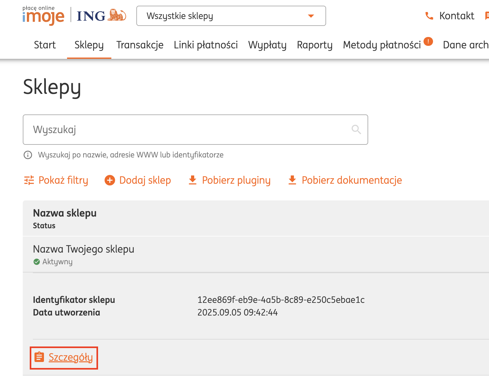Toggle filters with Pokaż filtry
Image resolution: width=489 pixels, height=380 pixels.
point(63,180)
